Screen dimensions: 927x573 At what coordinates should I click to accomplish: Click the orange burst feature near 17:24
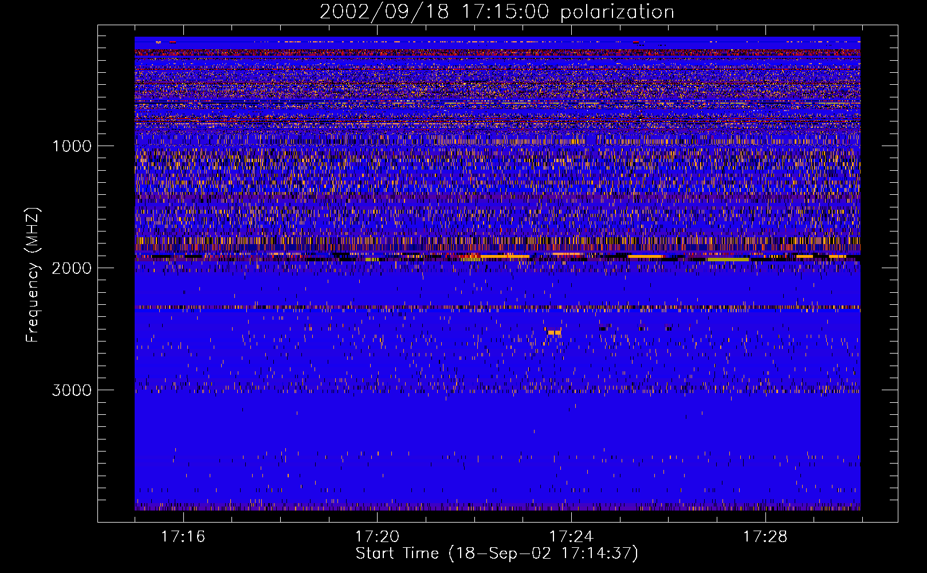554,332
